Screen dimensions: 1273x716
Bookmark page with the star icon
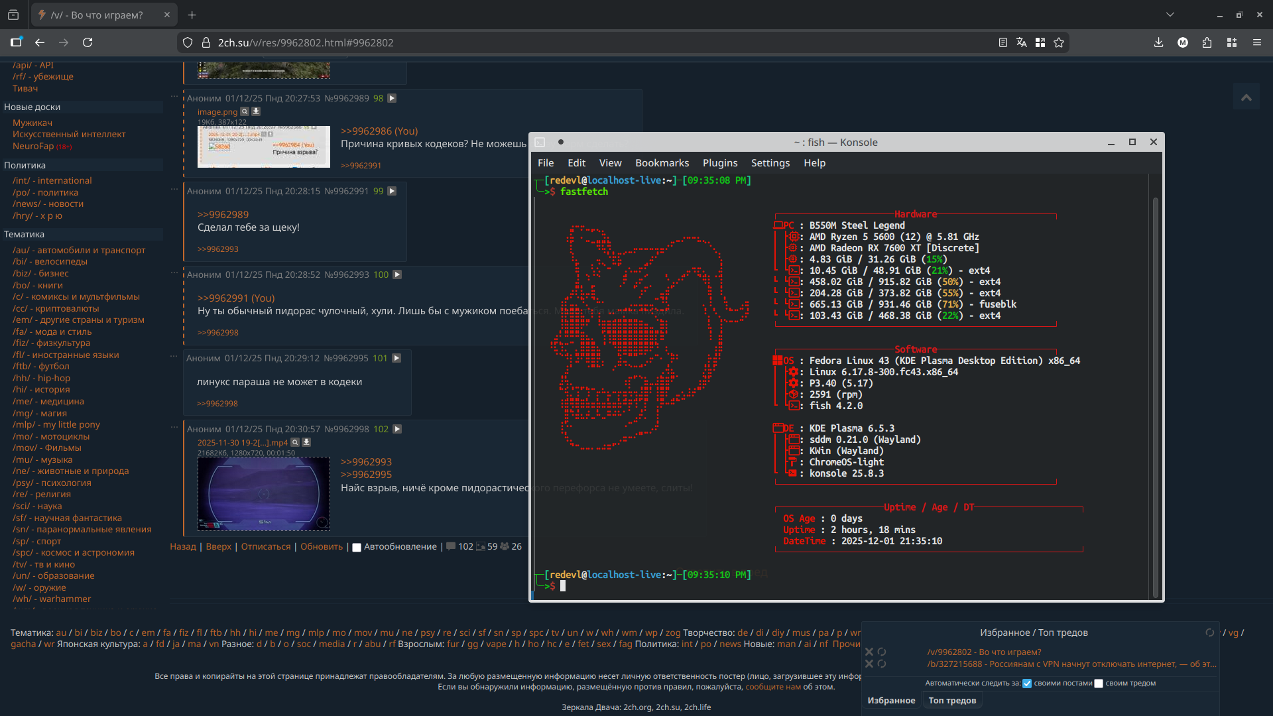(x=1059, y=42)
